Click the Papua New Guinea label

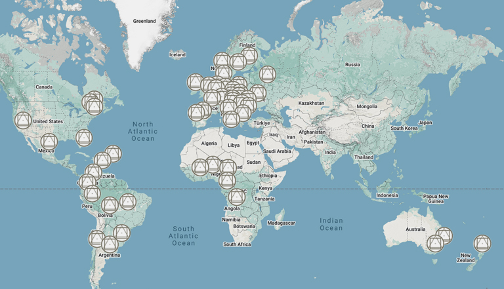[436, 199]
